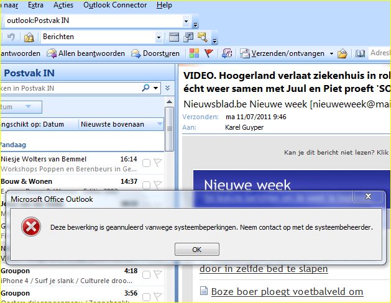Open toolbar options beside the address bar
This screenshot has height=303, width=391.
pos(195,25)
